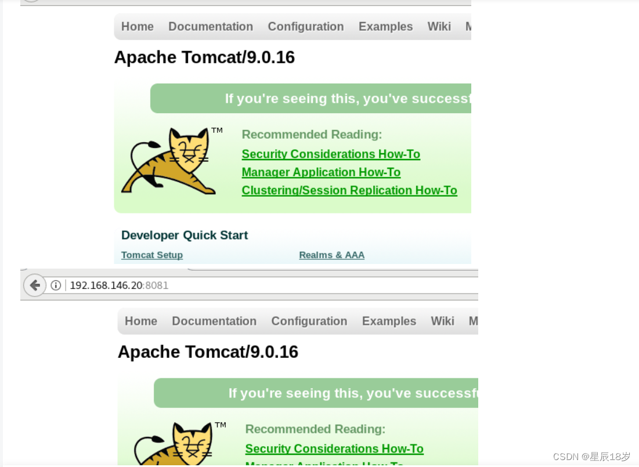Viewport: 639px width, 467px height.
Task: Open the Wiki menu item on the upper page
Action: click(439, 26)
